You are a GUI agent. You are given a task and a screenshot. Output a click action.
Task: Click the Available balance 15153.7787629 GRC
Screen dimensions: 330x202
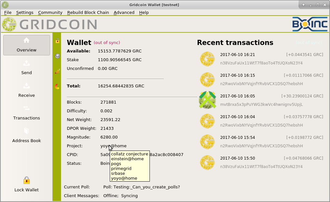pos(119,51)
